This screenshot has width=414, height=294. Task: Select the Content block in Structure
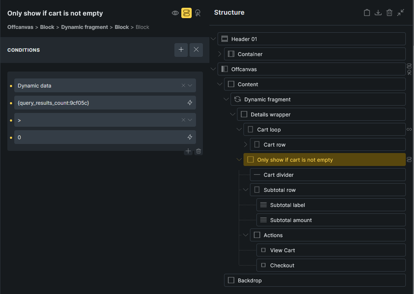315,84
